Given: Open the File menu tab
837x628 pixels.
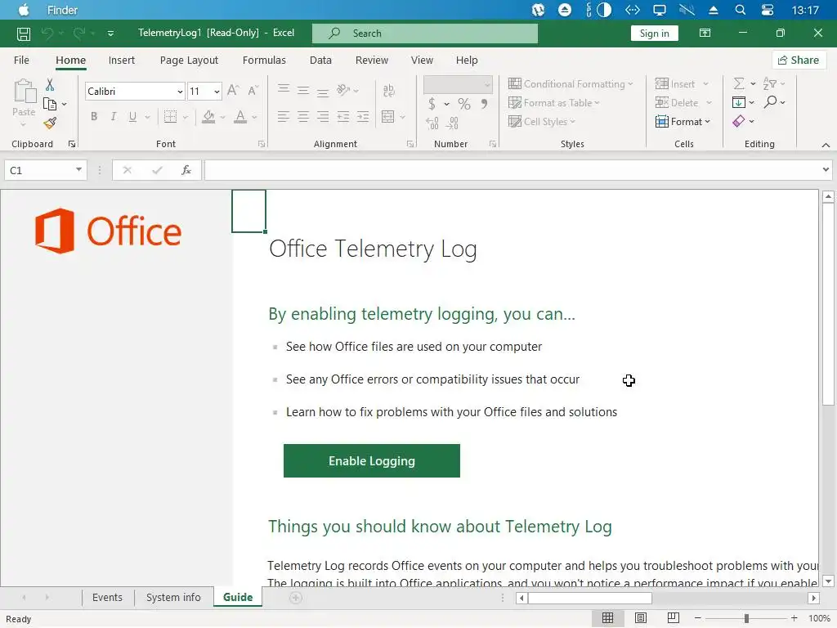Looking at the screenshot, I should 21,61.
